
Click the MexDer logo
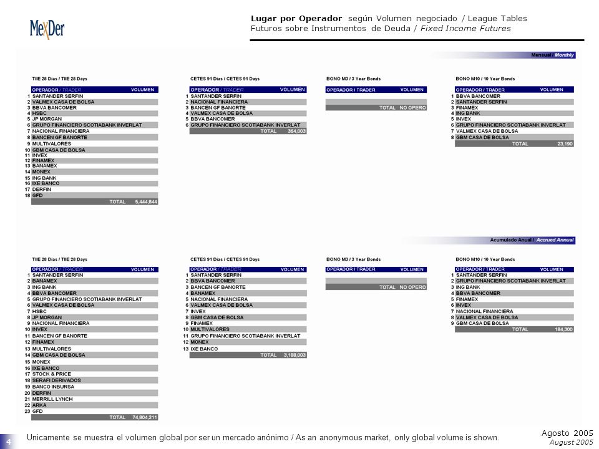tap(47, 29)
